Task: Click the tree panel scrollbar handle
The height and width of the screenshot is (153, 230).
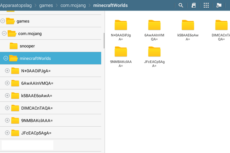Action: (x=104, y=41)
